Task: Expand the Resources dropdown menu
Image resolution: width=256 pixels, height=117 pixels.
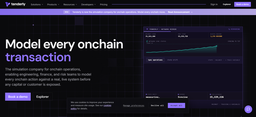Action: [x=70, y=4]
